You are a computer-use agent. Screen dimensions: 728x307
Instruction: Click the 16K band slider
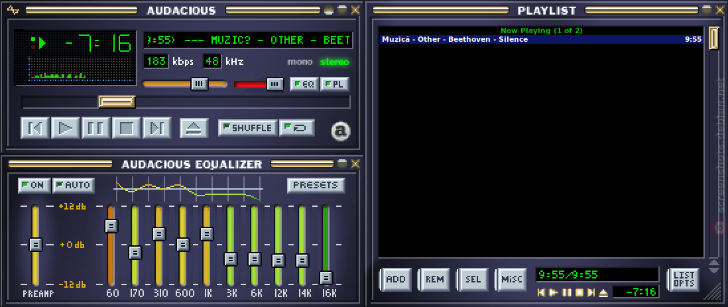click(x=326, y=277)
